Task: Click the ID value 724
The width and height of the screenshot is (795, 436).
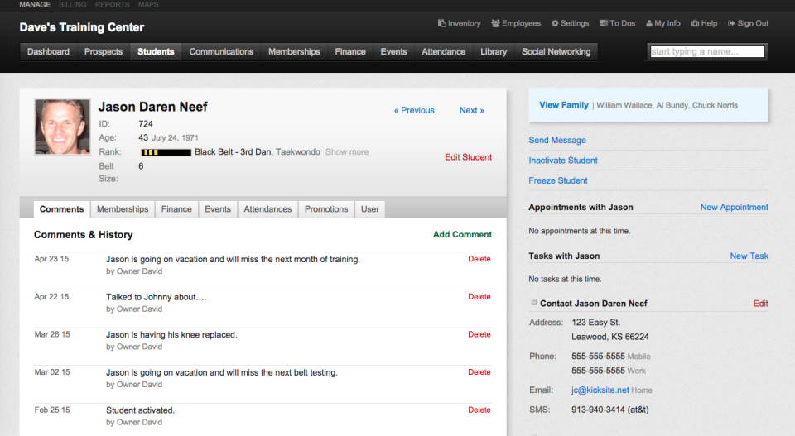Action: click(146, 124)
